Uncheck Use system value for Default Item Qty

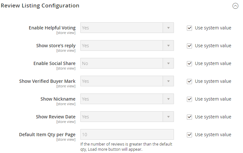(189, 135)
